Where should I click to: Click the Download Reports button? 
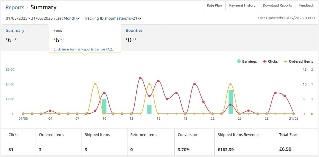(277, 5)
